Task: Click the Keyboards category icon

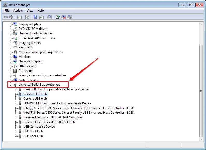Action: click(15, 47)
